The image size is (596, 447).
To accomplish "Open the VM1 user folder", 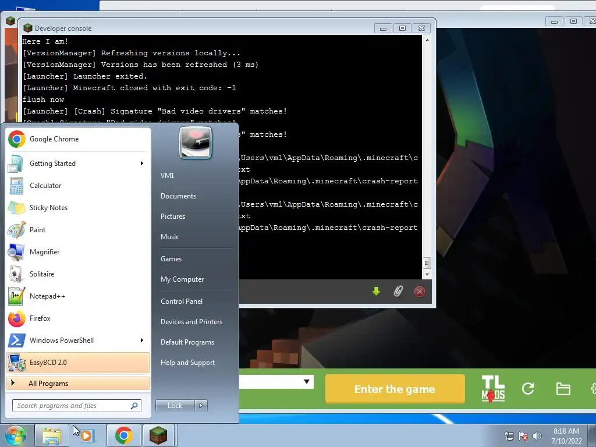I will pyautogui.click(x=167, y=176).
